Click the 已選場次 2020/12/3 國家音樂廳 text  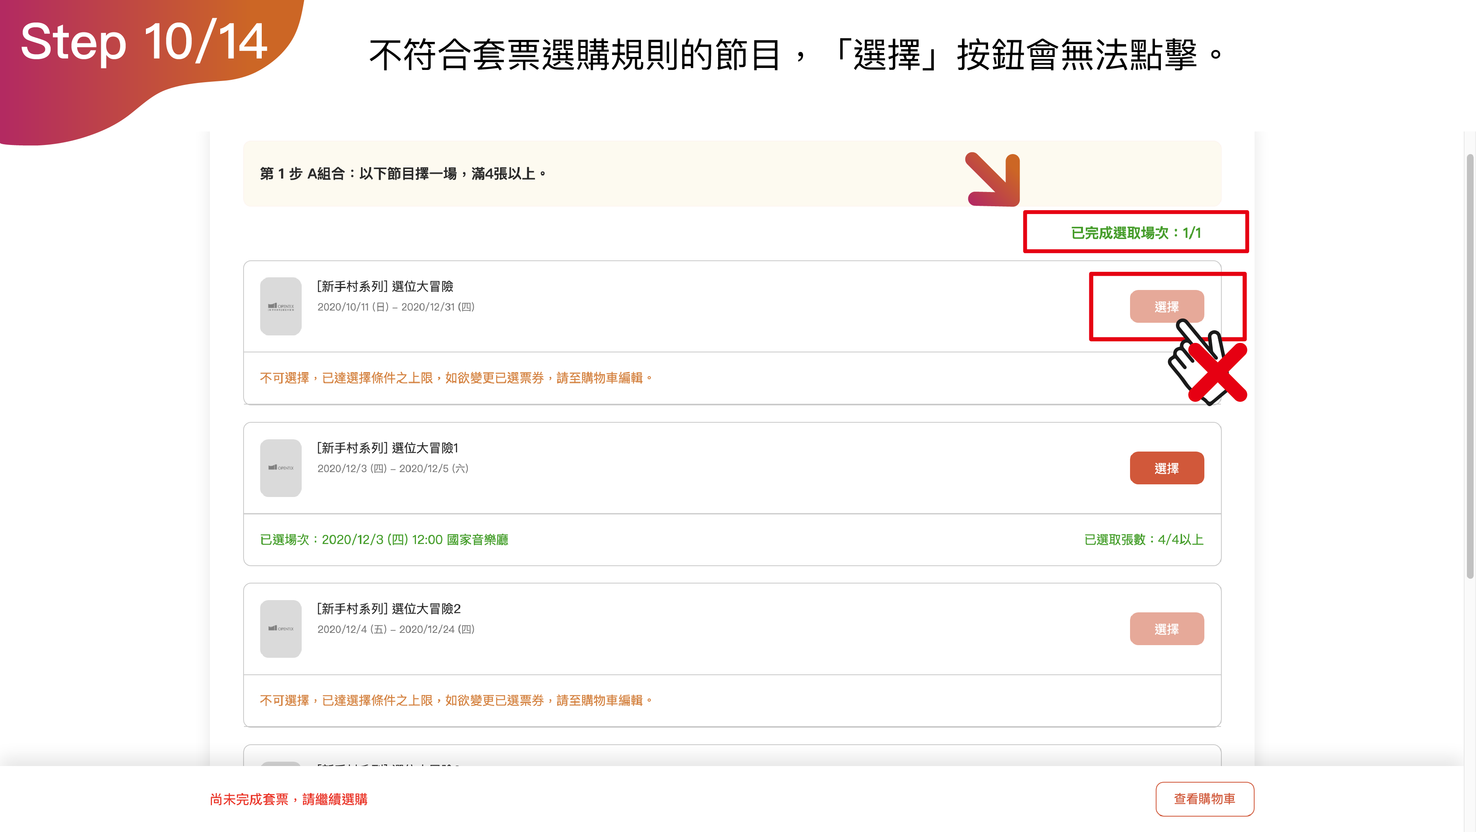[x=384, y=539]
